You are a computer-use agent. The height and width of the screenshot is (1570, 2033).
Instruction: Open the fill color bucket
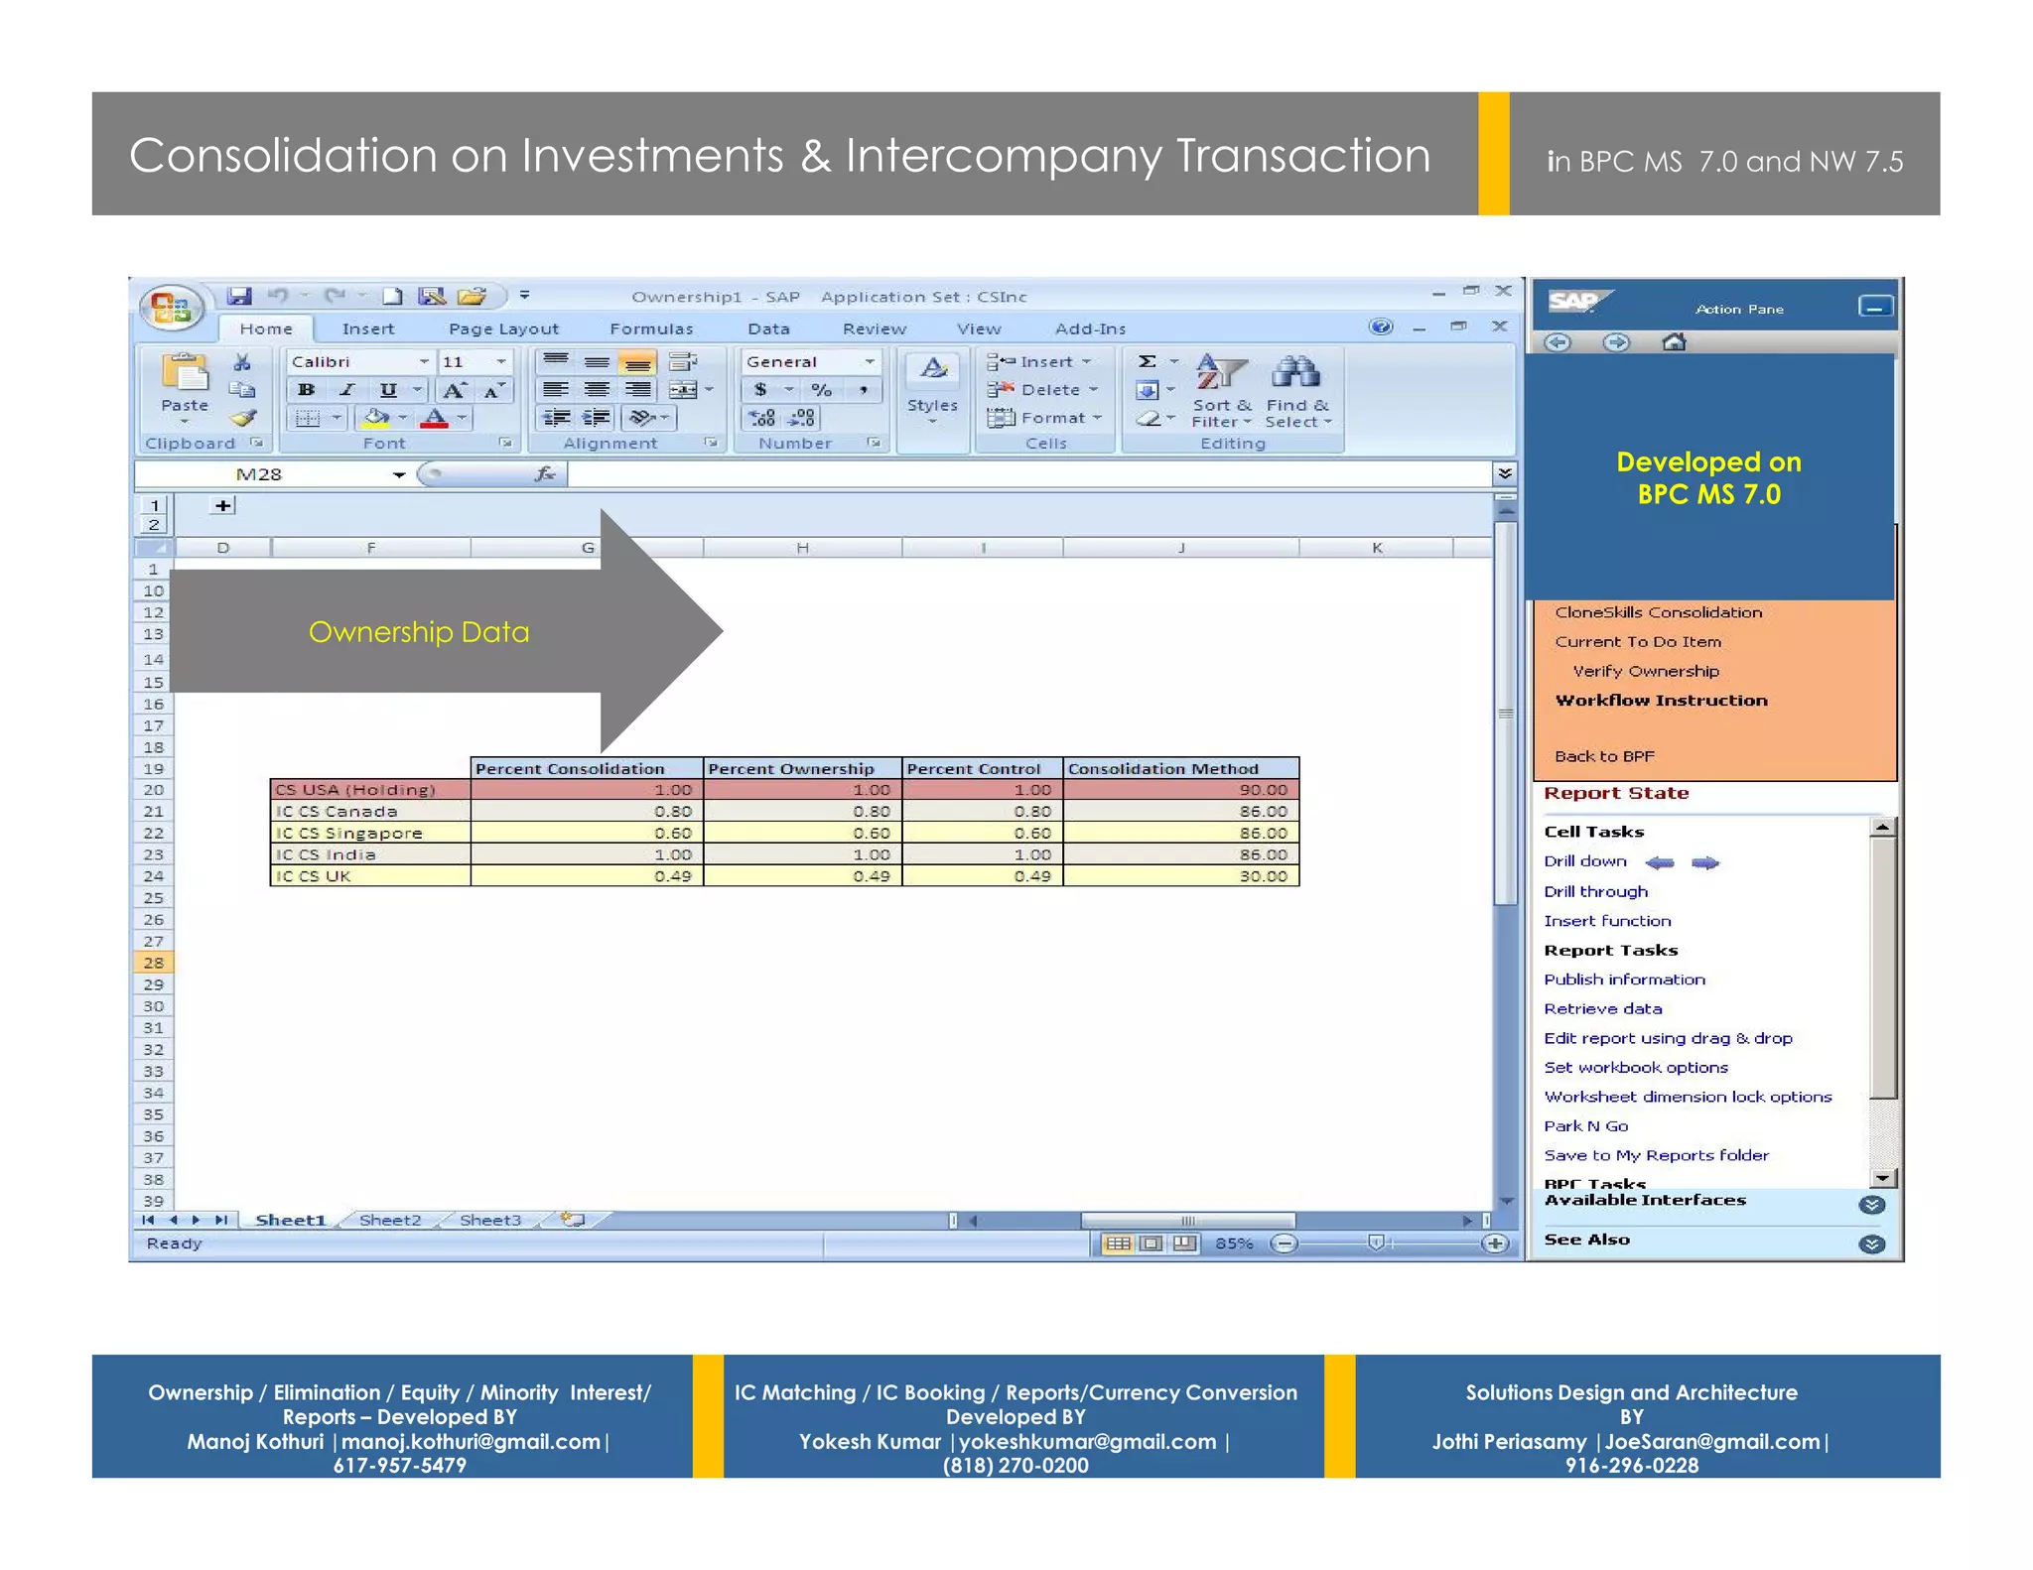pyautogui.click(x=376, y=418)
